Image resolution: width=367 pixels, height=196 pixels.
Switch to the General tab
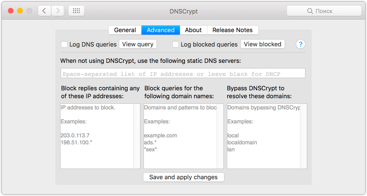coord(125,30)
